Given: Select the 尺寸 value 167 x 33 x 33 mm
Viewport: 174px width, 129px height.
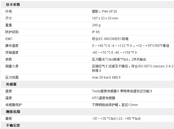Looking at the screenshot, I should coord(105,18).
